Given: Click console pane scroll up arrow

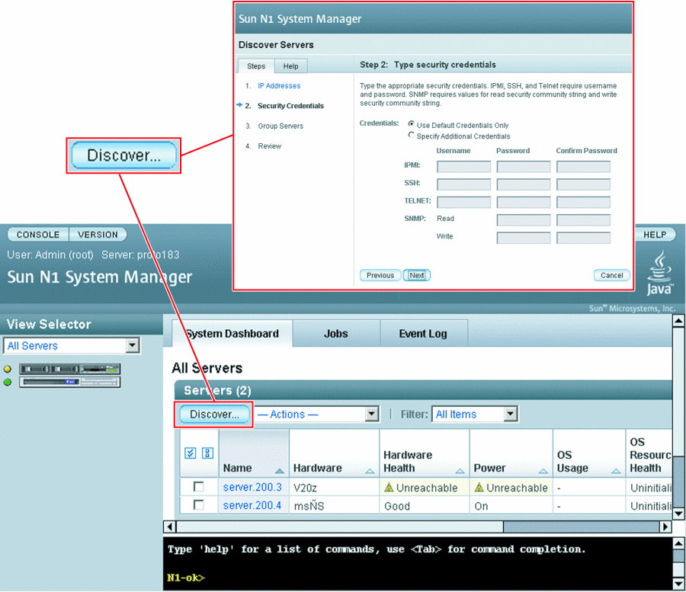Looking at the screenshot, I should point(678,543).
